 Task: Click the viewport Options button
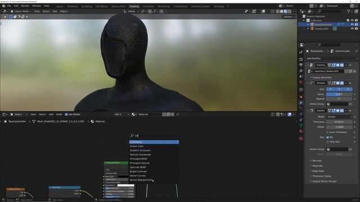click(289, 17)
